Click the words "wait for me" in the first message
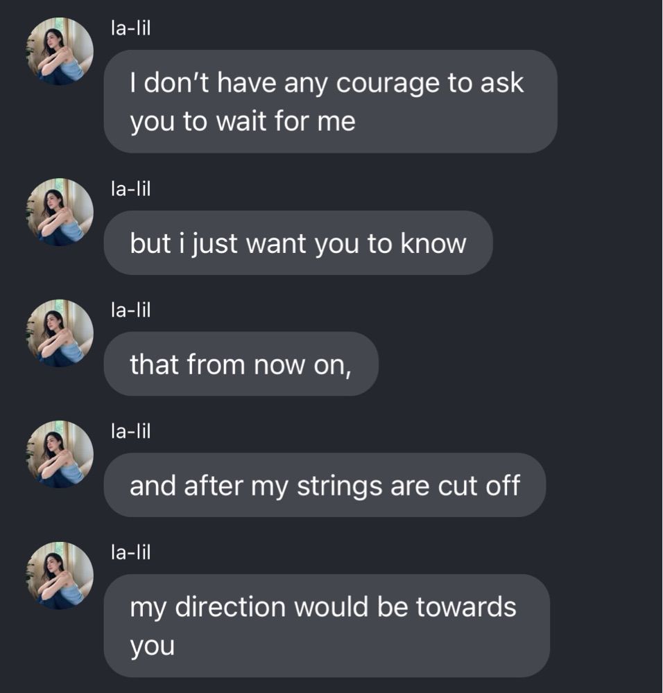The image size is (663, 693). (286, 122)
